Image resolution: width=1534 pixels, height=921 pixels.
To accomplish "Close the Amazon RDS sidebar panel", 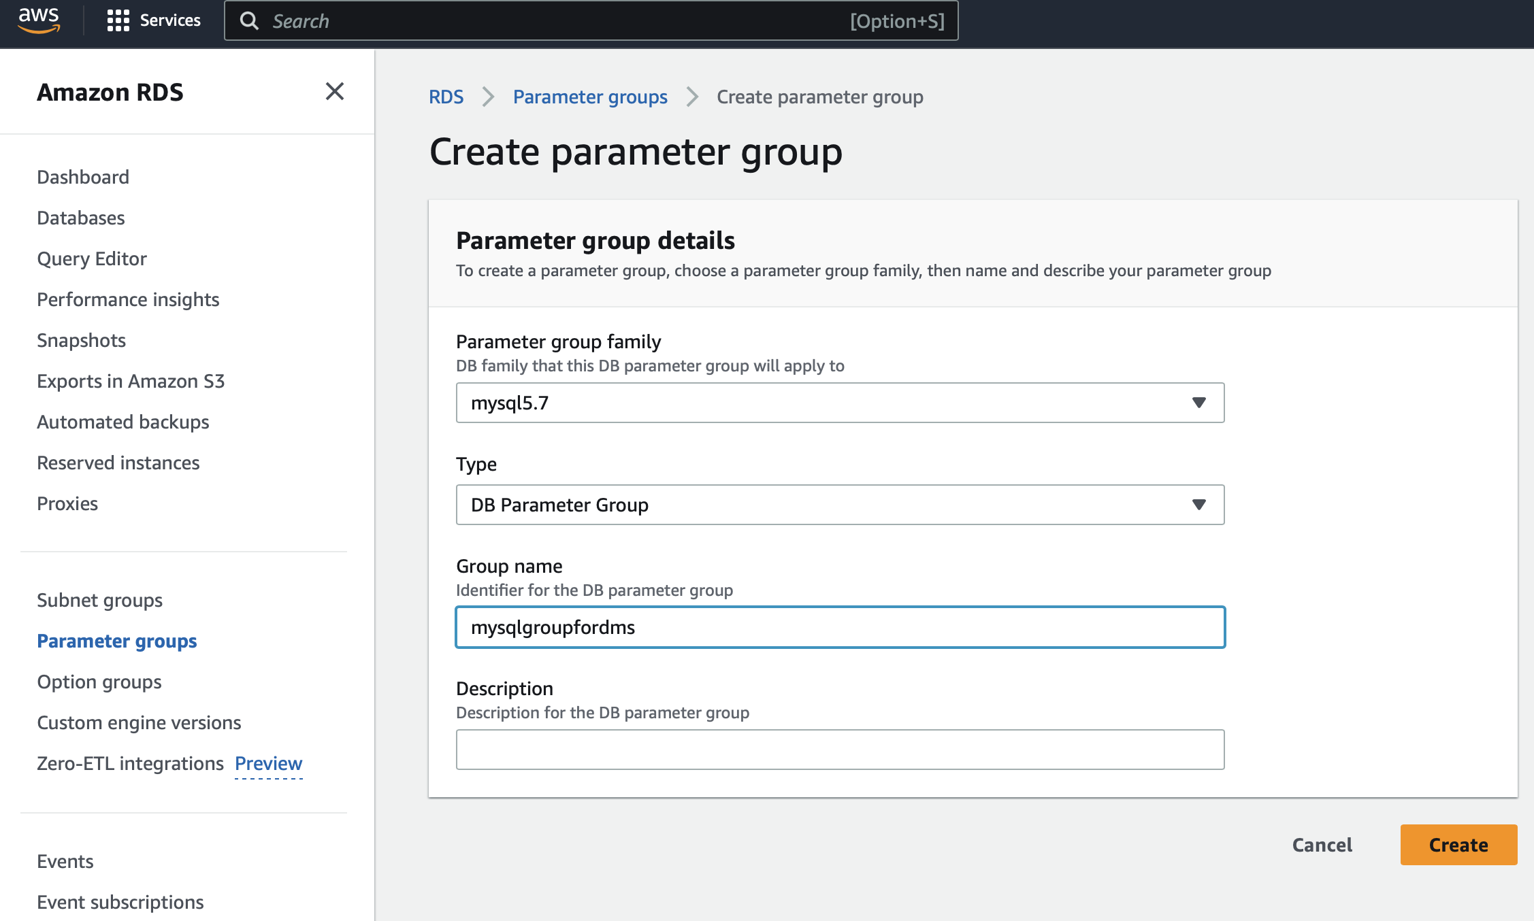I will click(x=334, y=91).
